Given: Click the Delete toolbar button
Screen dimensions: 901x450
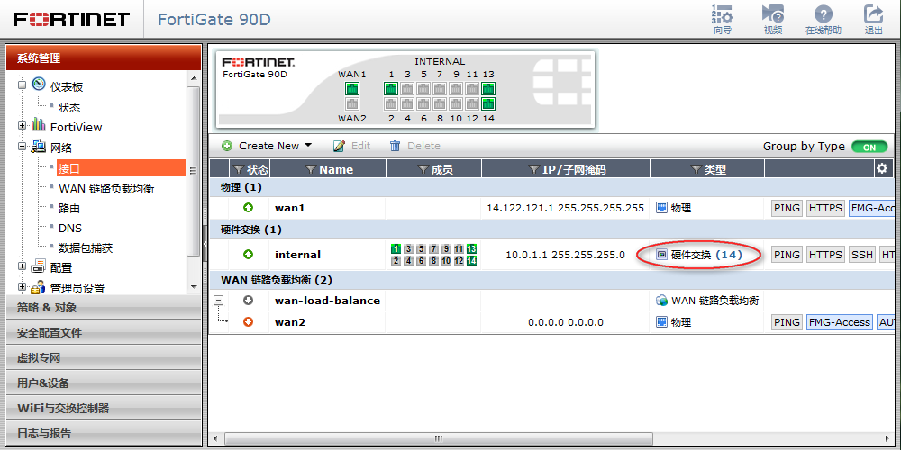Looking at the screenshot, I should click(x=414, y=146).
